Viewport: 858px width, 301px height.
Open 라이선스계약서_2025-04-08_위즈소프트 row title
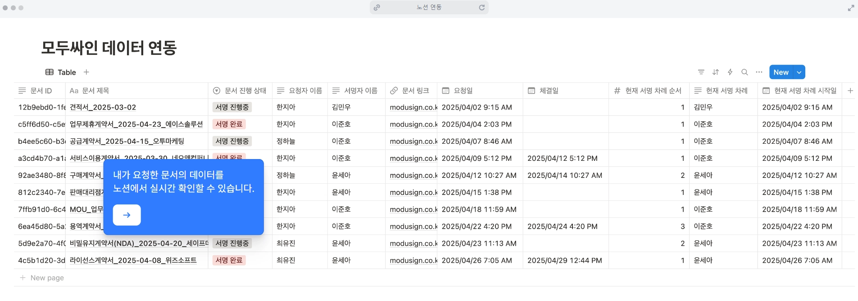point(133,261)
